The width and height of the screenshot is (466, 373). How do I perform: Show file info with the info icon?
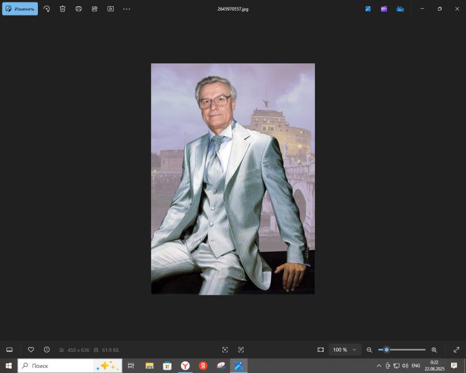pyautogui.click(x=47, y=349)
